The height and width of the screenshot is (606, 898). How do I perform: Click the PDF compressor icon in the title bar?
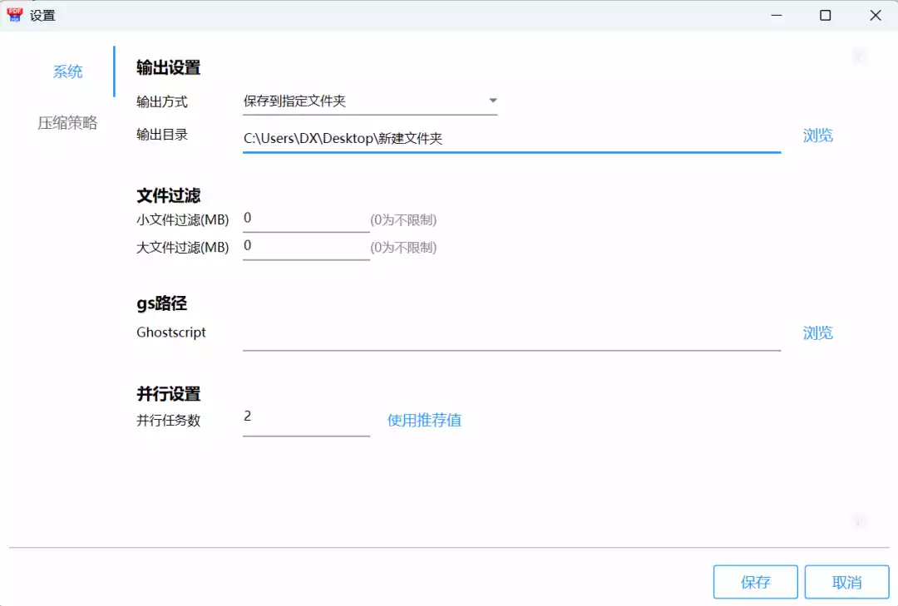pyautogui.click(x=14, y=15)
